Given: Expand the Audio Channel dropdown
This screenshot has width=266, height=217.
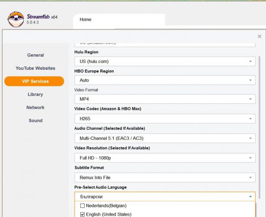Looking at the screenshot, I should pyautogui.click(x=165, y=138).
